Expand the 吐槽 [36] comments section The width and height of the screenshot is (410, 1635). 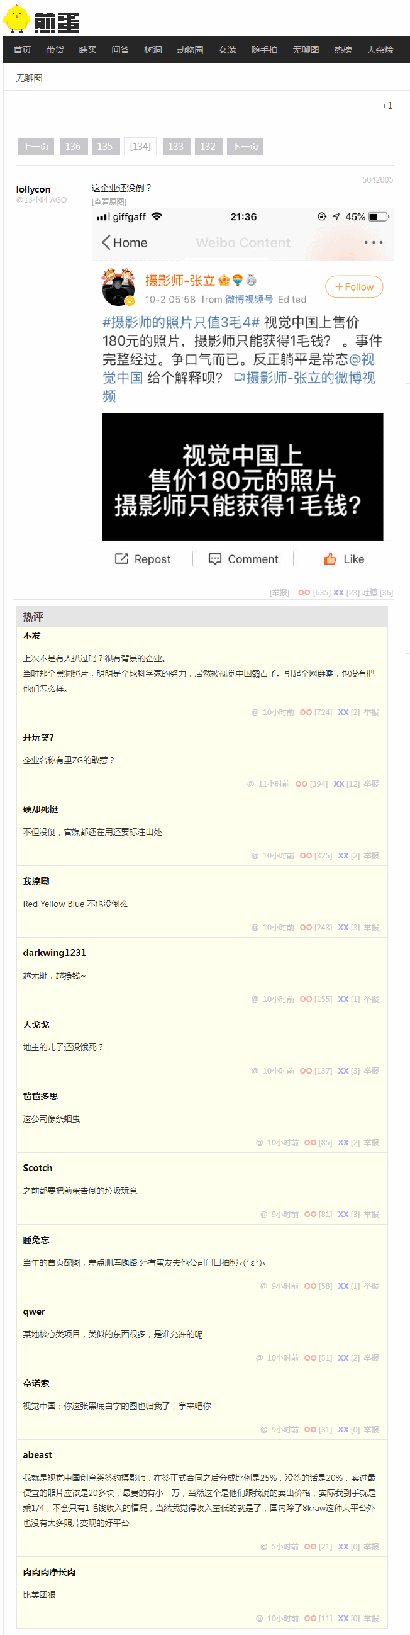[378, 593]
